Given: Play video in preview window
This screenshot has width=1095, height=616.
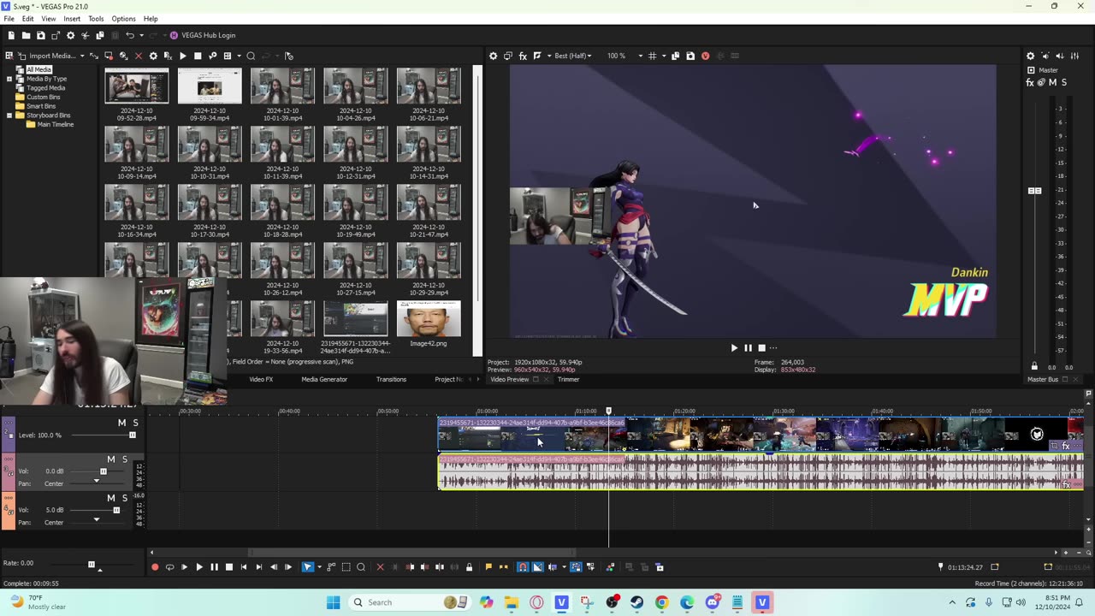Looking at the screenshot, I should 733,348.
